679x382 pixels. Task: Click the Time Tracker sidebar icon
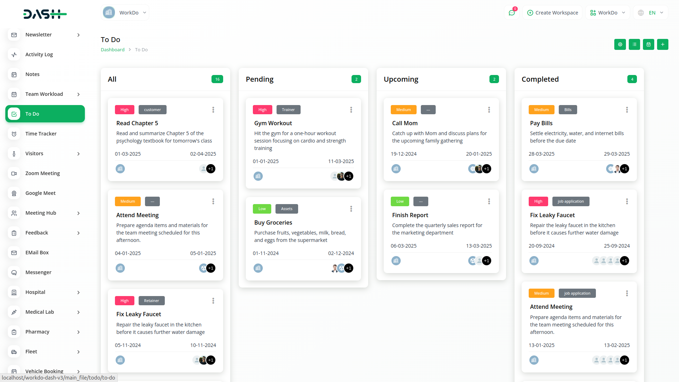[14, 134]
